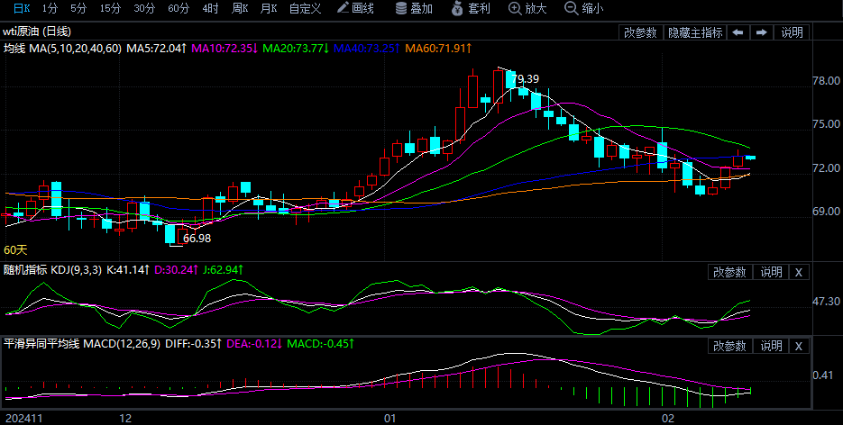Select the 画线 drawing tool
The height and width of the screenshot is (425, 843).
point(354,8)
